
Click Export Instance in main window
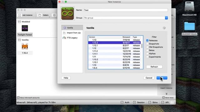166,88
